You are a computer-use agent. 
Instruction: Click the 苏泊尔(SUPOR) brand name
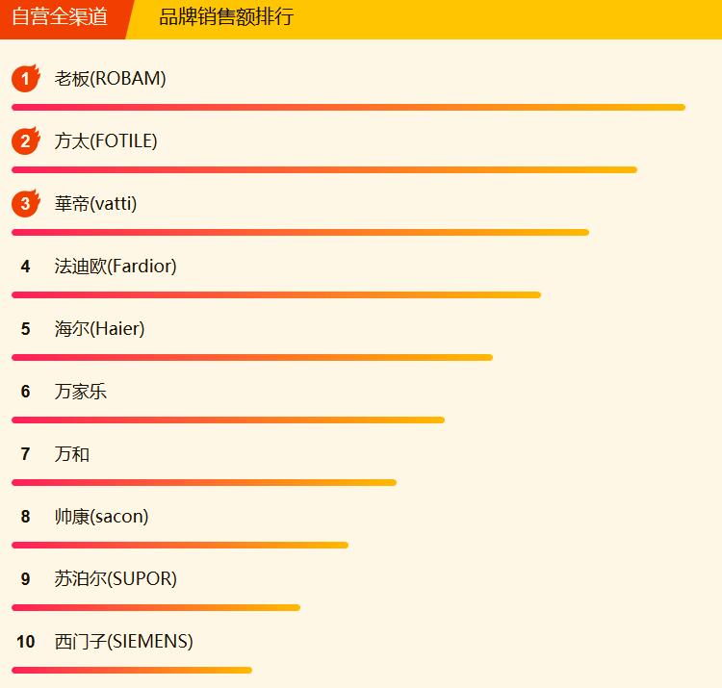pyautogui.click(x=116, y=579)
